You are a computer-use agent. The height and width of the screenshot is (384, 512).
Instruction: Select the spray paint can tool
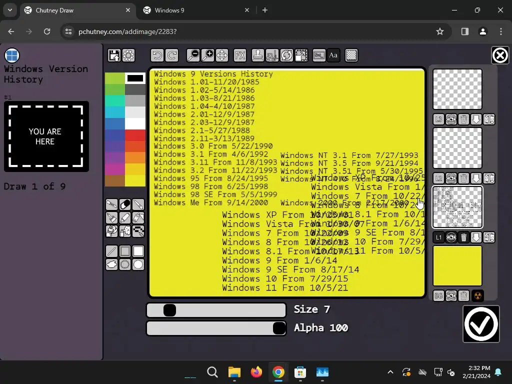138,218
